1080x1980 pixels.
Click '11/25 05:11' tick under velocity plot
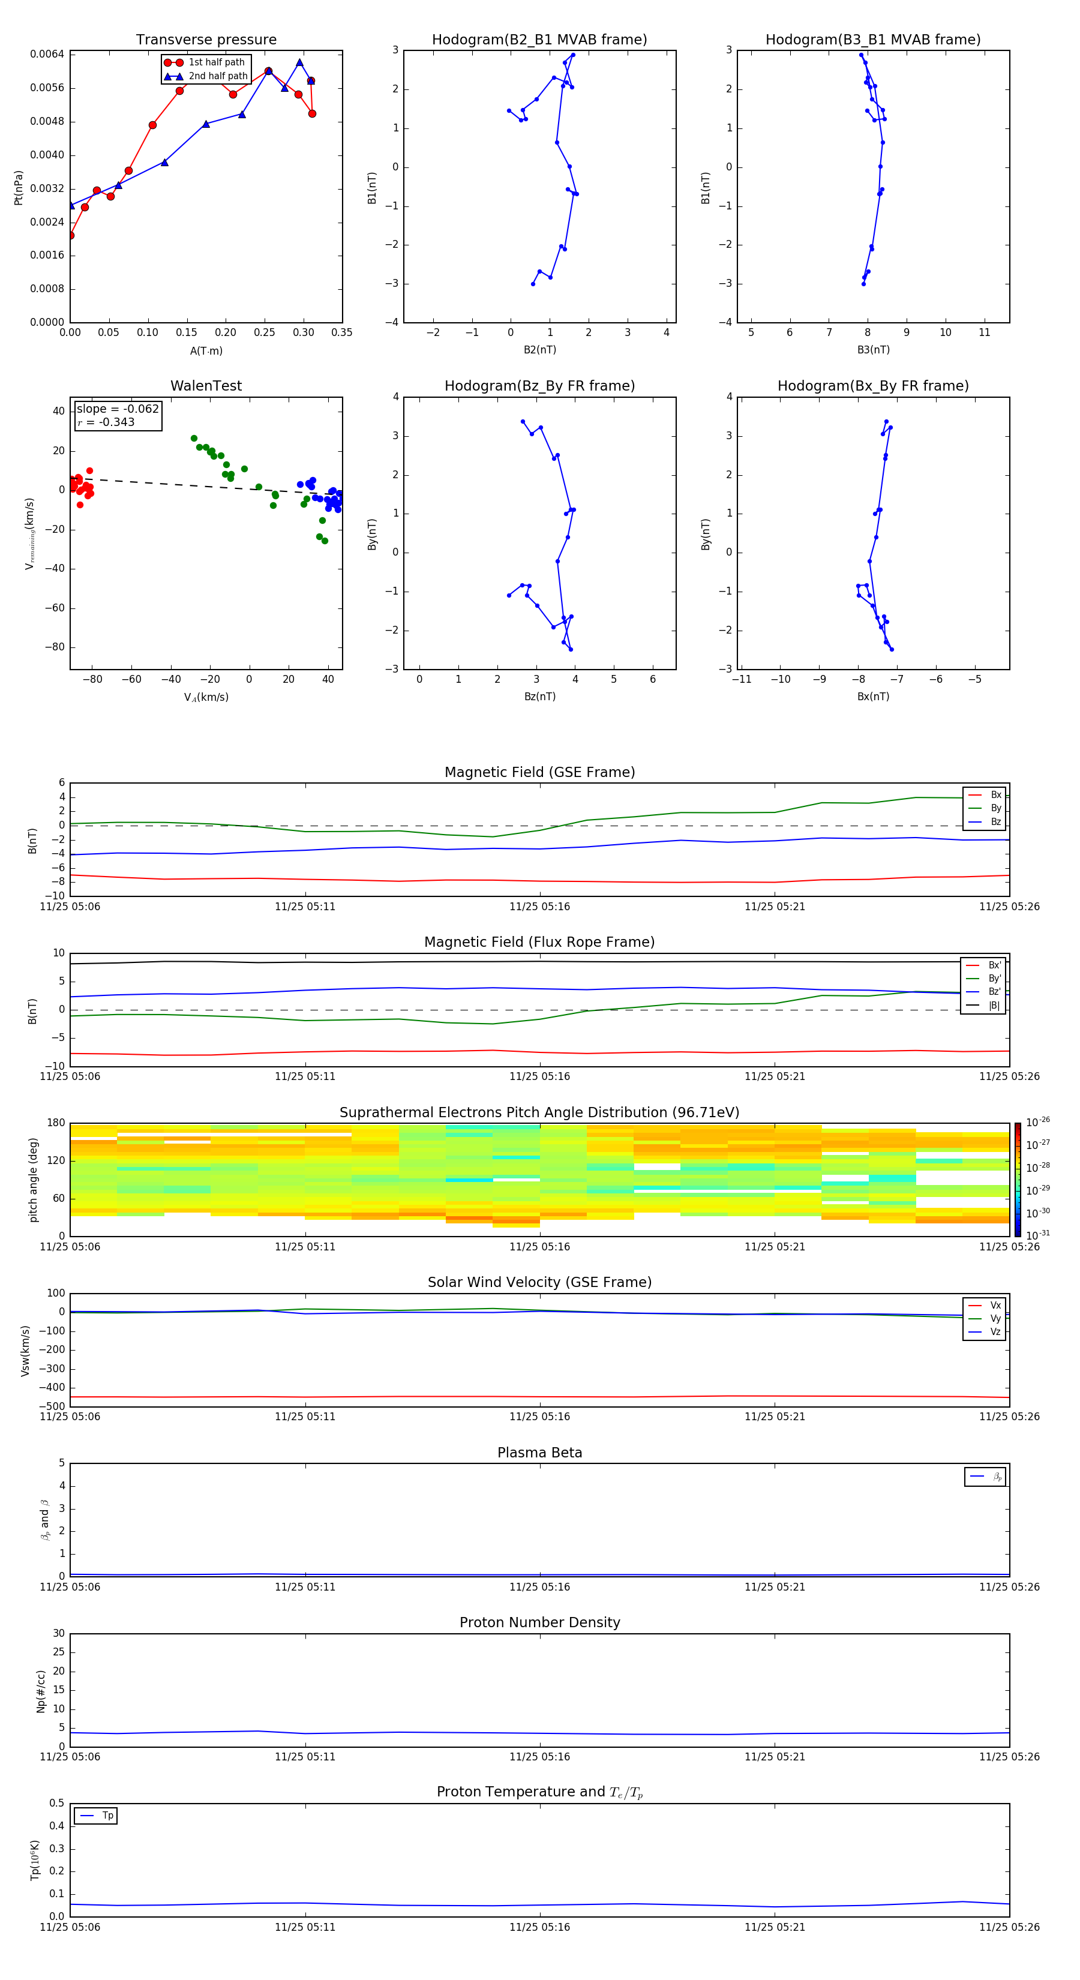coord(305,1417)
